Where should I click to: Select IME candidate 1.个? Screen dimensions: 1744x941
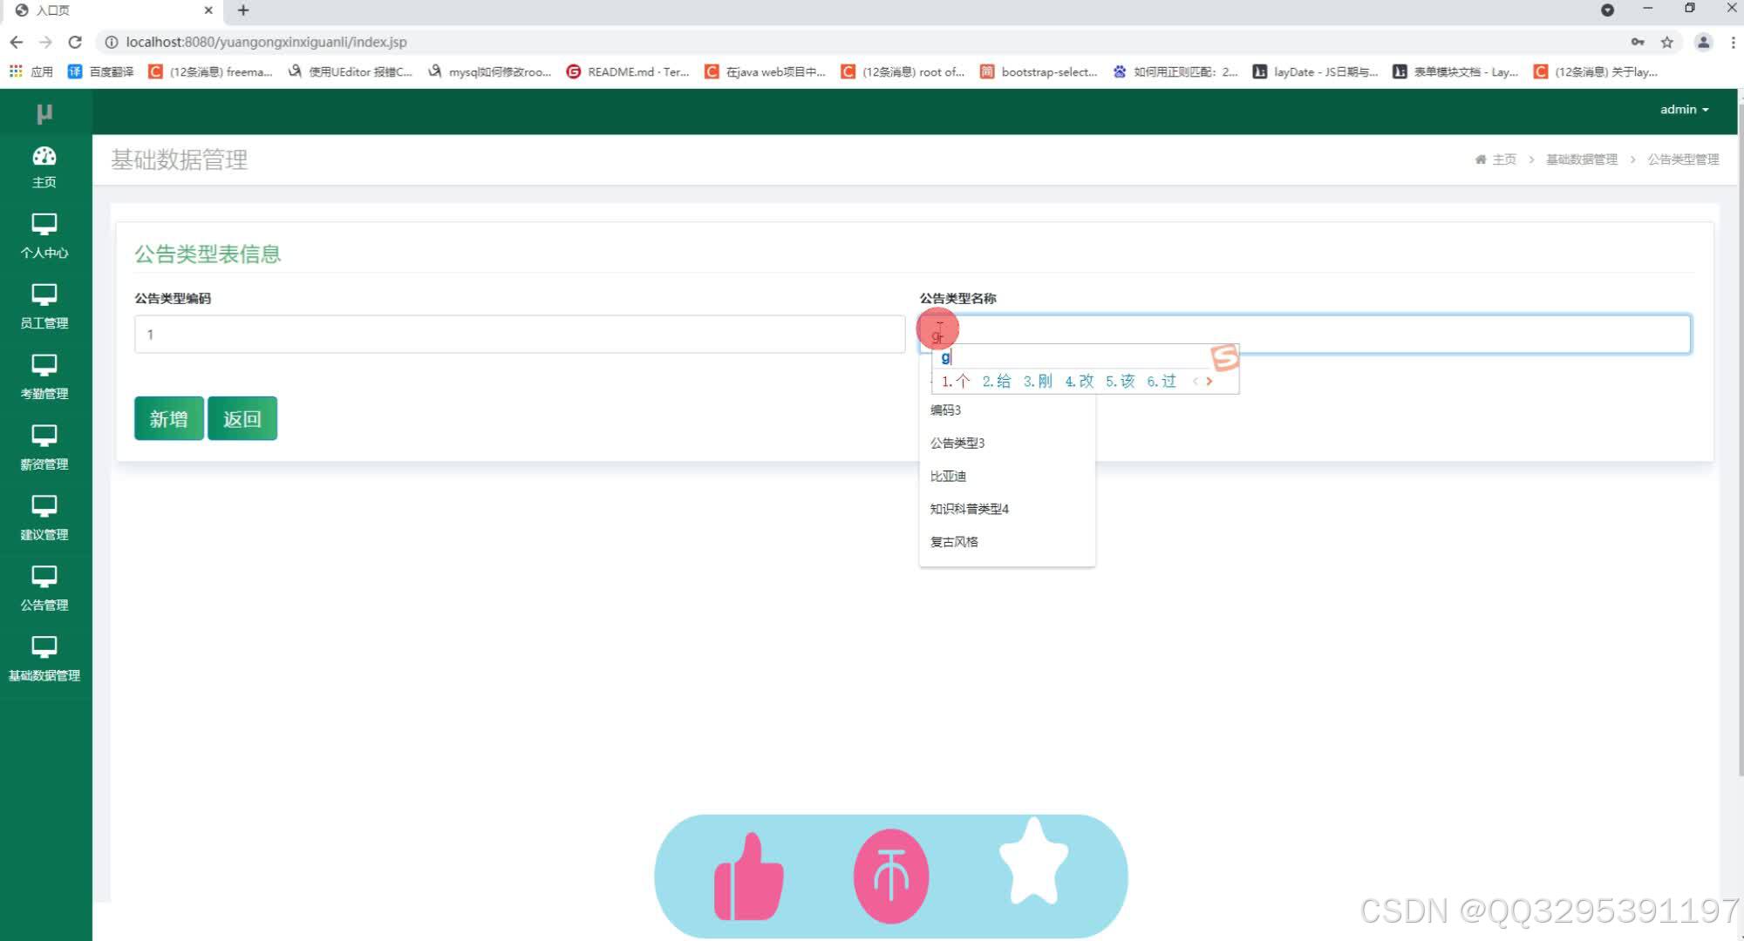[x=956, y=381]
